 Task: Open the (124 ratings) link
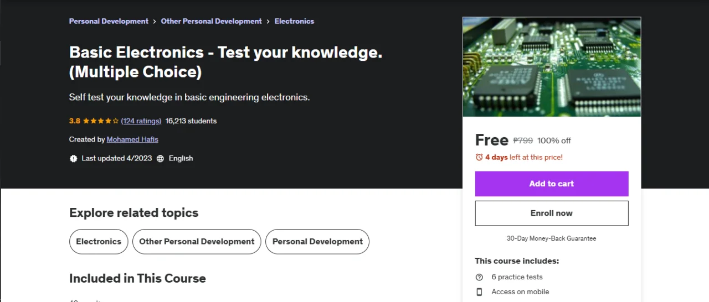(x=141, y=121)
